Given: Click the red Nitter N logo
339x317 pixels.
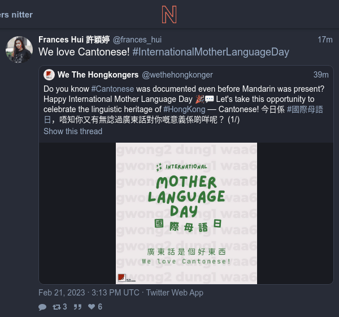Looking at the screenshot, I should [169, 15].
